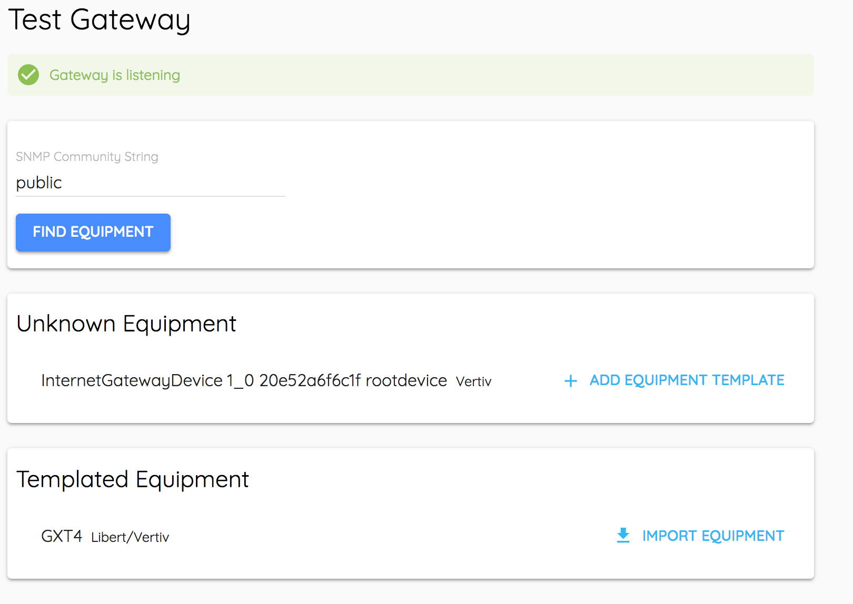Viewport: 853px width, 604px height.
Task: Click the Vertiv manufacturer label
Action: pos(473,381)
